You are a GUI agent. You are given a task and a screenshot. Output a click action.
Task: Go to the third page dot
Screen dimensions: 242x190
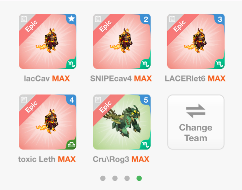pyautogui.click(x=127, y=178)
